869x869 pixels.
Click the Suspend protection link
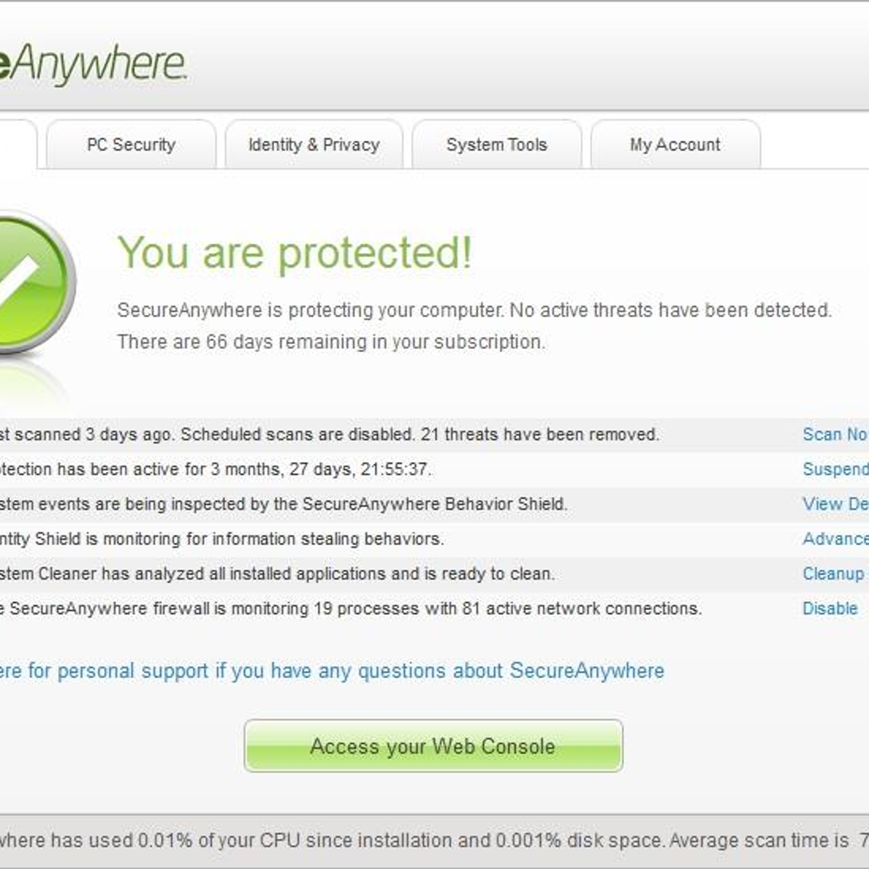point(835,469)
